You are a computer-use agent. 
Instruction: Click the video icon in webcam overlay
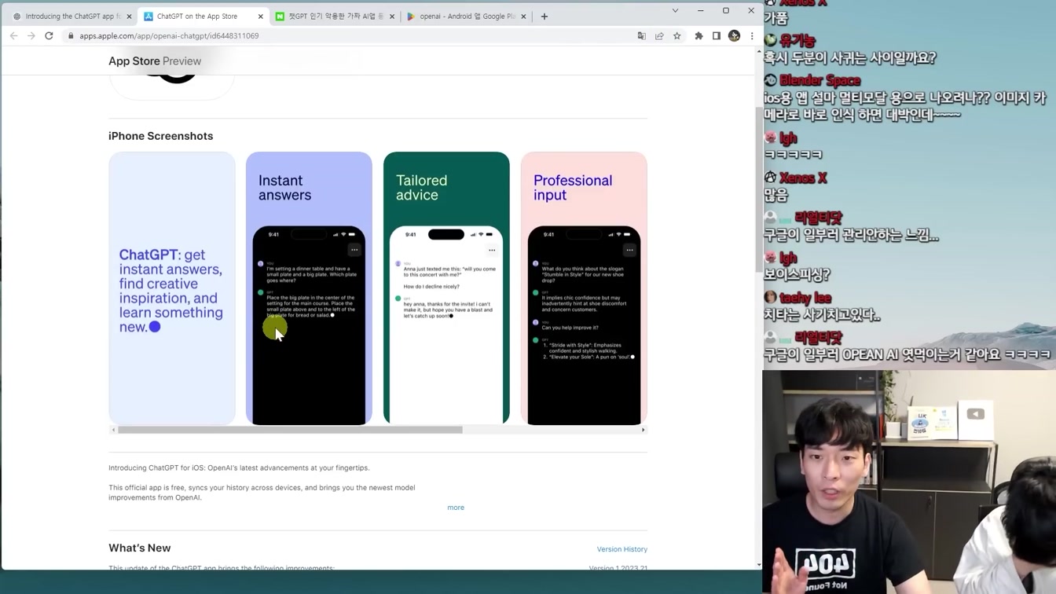[x=975, y=414]
